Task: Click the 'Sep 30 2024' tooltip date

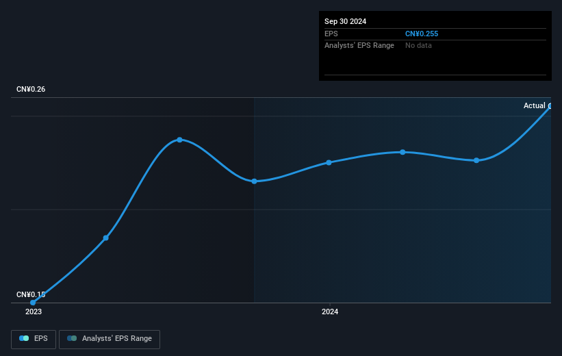Action: click(345, 21)
